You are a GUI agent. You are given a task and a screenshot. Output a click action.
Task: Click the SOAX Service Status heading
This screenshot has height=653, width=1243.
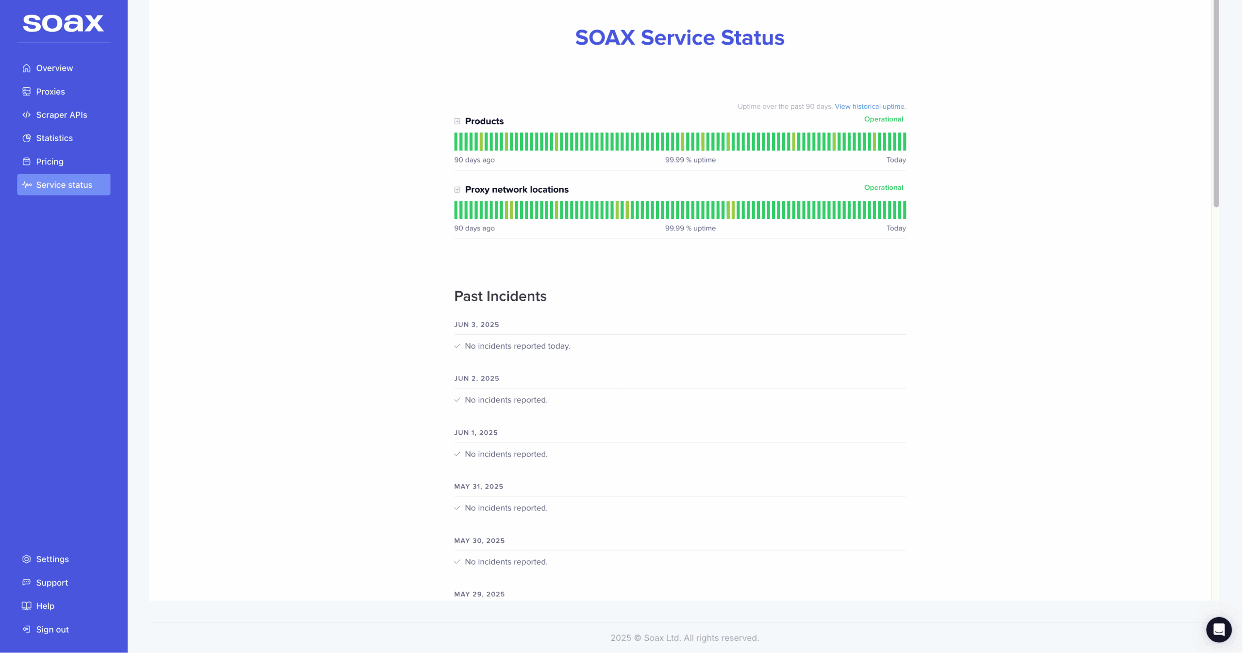(680, 37)
